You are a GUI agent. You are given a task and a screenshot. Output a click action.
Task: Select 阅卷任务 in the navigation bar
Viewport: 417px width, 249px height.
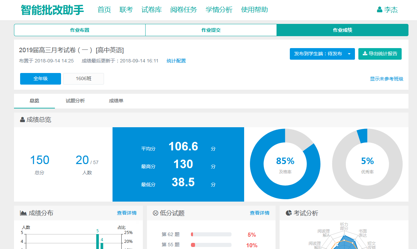pyautogui.click(x=184, y=10)
